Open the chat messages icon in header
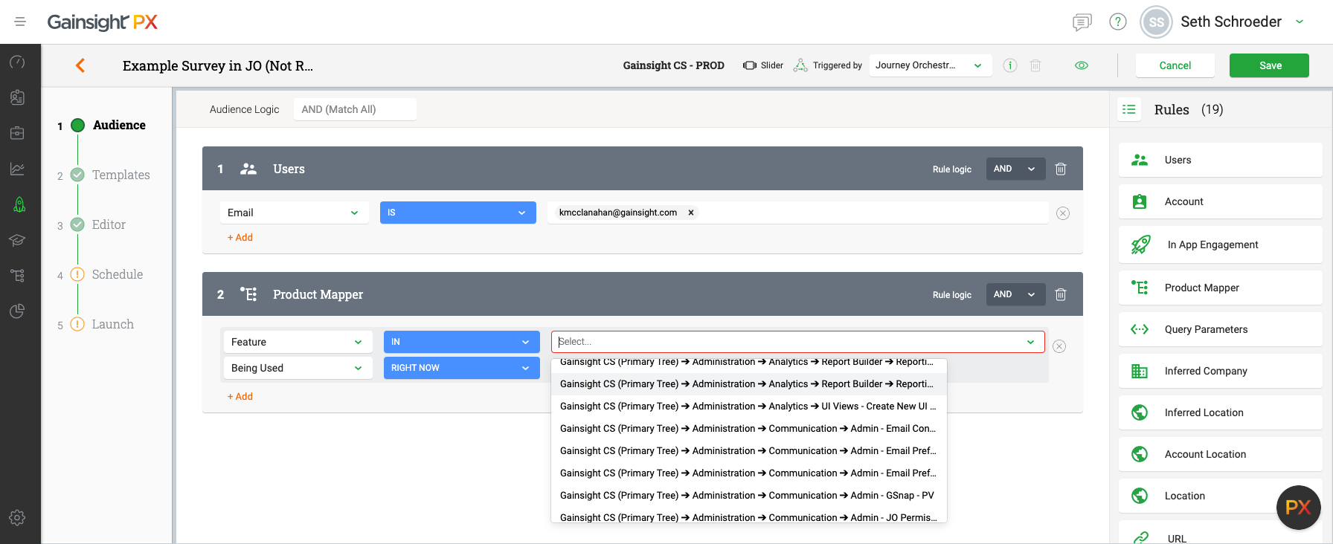 point(1082,22)
